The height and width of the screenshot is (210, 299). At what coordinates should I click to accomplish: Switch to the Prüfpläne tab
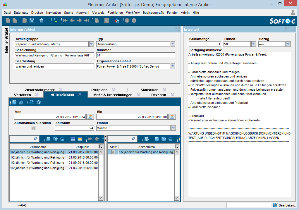(x=99, y=90)
